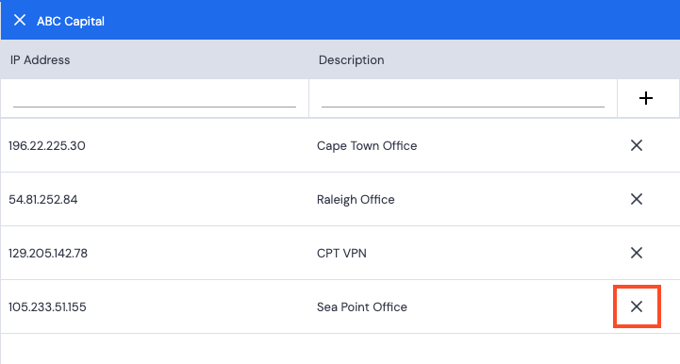Click empty area below the Sea Point row

(x=340, y=349)
